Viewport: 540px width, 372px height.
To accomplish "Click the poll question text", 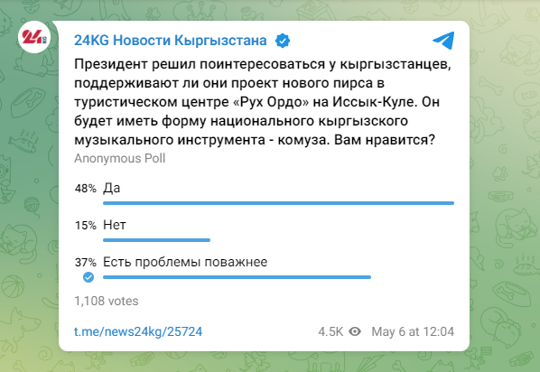I will point(263,102).
